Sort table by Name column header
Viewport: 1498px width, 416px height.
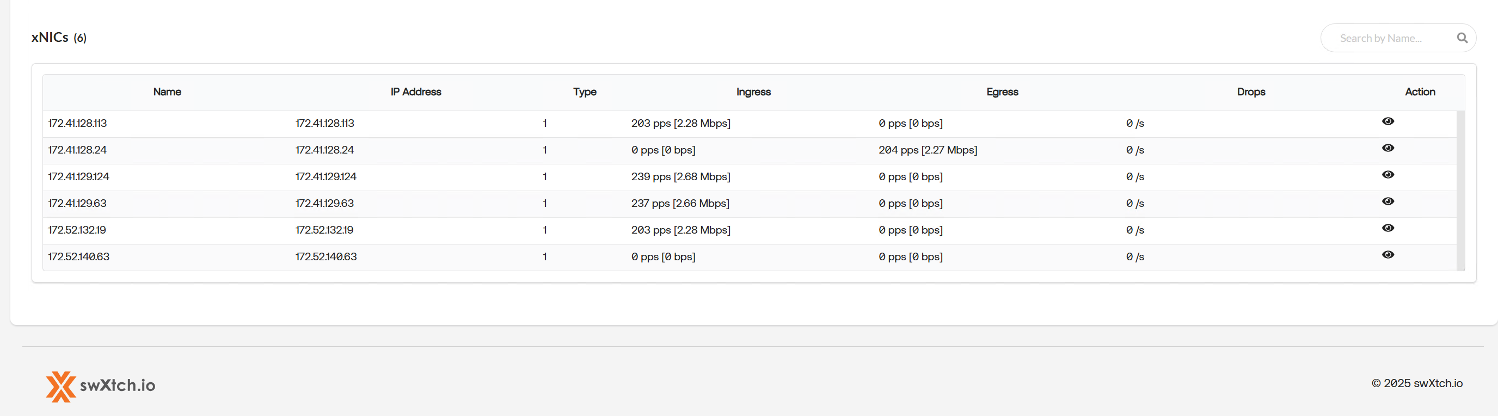coord(167,92)
